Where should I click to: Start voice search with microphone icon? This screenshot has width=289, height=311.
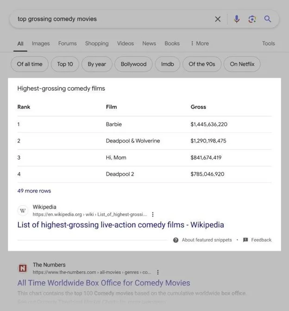(237, 19)
